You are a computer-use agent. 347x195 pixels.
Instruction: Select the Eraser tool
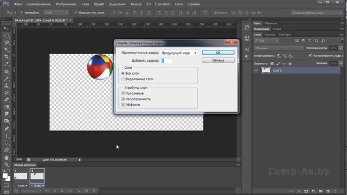[x=7, y=100]
